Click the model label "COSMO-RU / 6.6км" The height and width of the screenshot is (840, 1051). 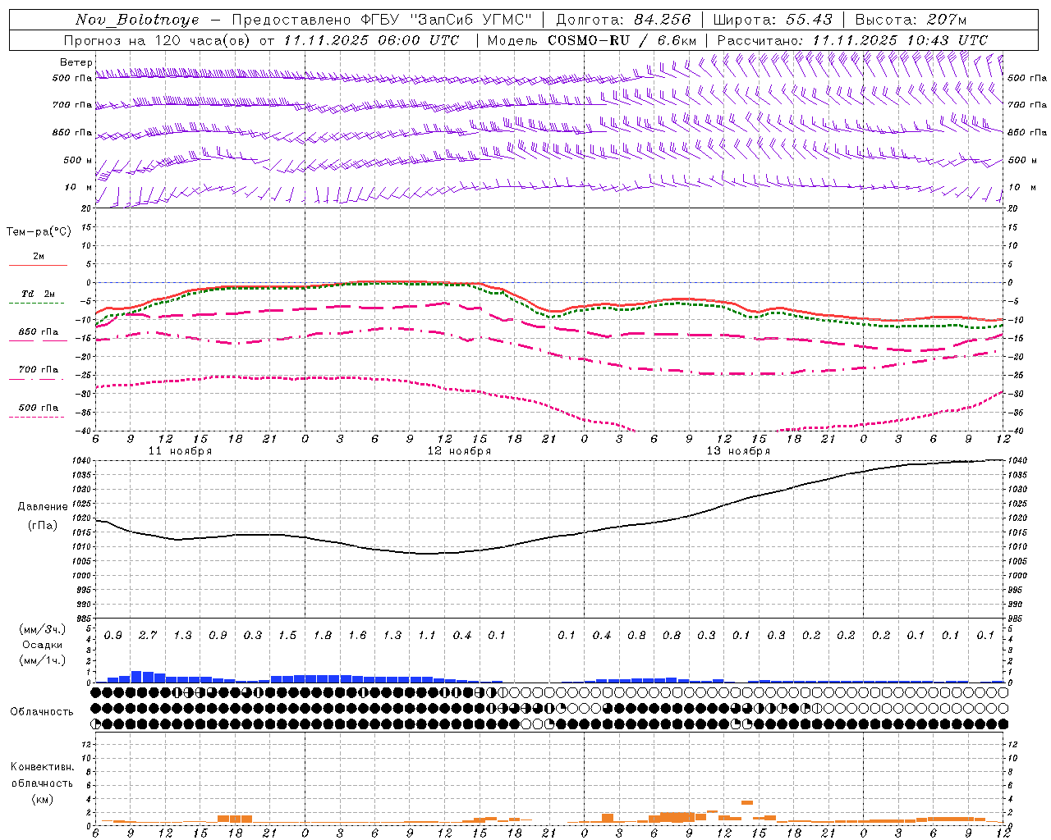tap(622, 40)
